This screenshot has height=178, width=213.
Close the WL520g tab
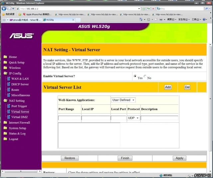click(73, 20)
